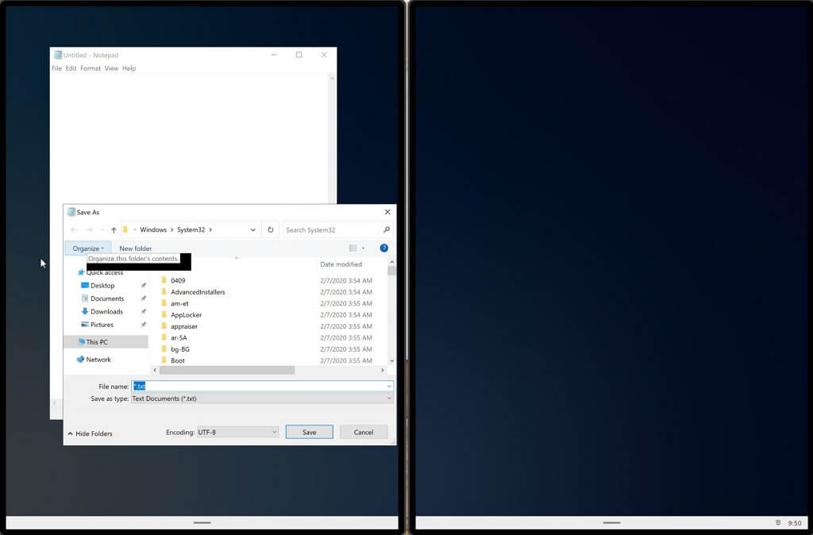
Task: Open the recent locations dropdown arrow
Action: point(102,229)
